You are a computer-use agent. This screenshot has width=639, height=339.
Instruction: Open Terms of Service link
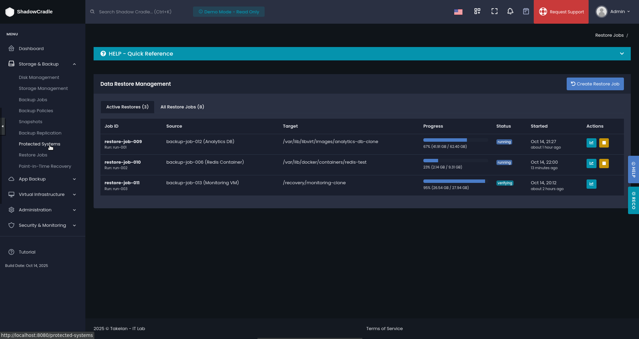[384, 328]
